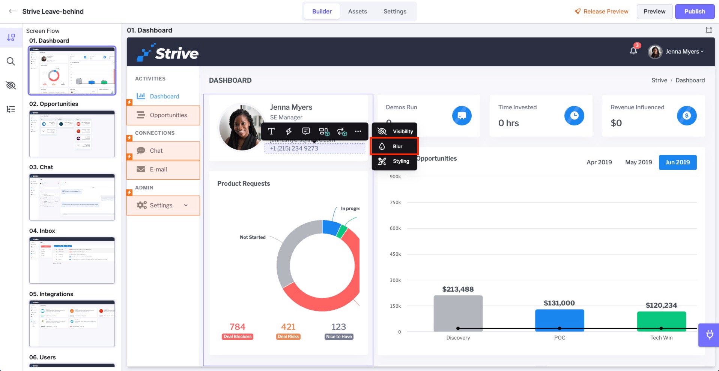Open the screen flow sort icon in left rail
Viewport: 719px width, 371px height.
(11, 37)
